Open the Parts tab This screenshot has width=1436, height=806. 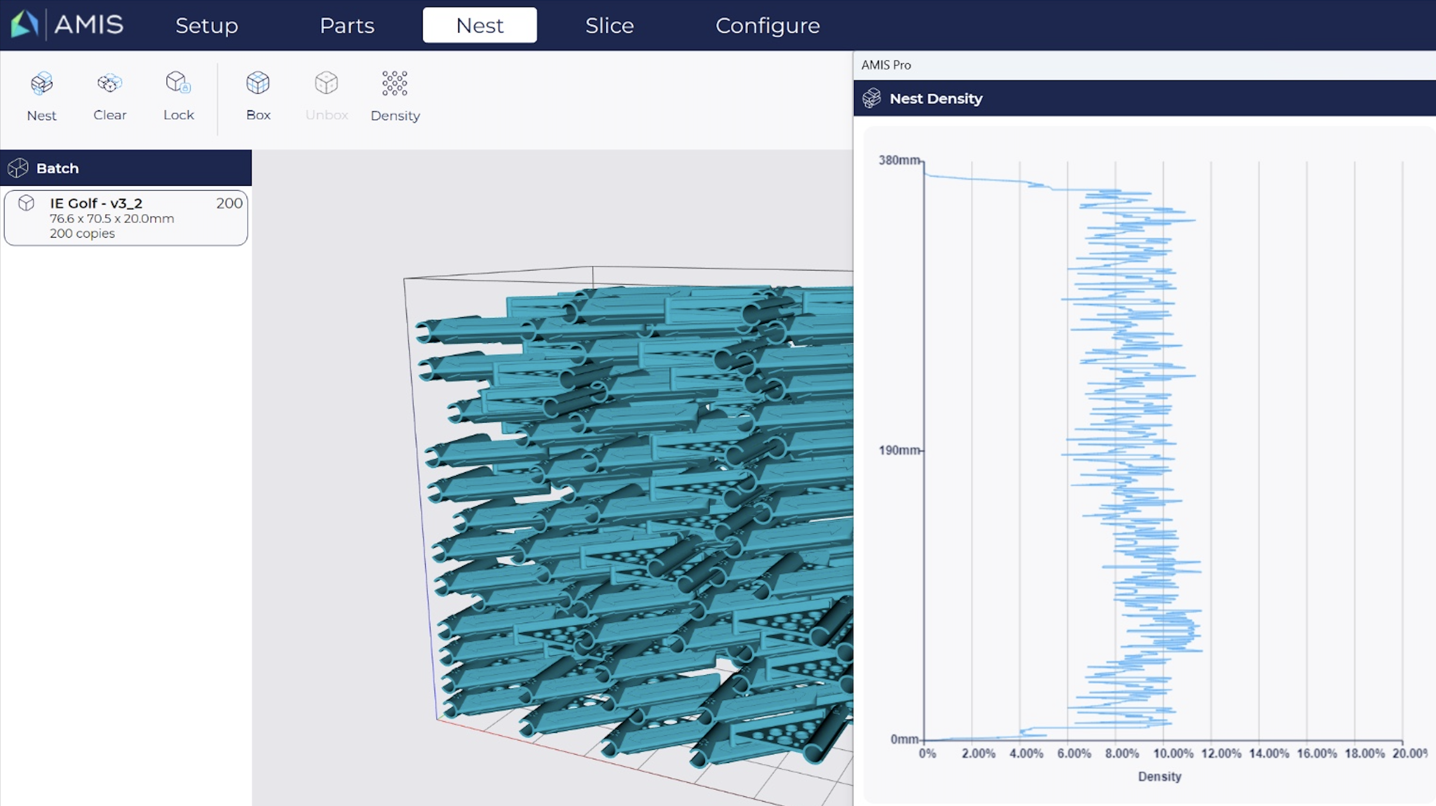click(347, 25)
